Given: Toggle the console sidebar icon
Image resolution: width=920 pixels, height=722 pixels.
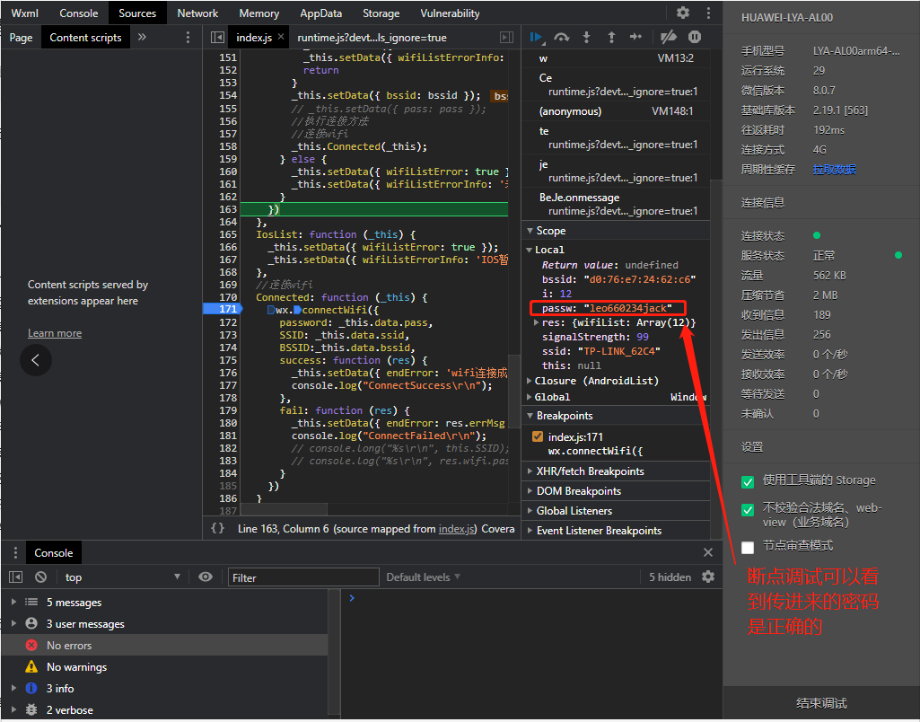Looking at the screenshot, I should pos(16,577).
